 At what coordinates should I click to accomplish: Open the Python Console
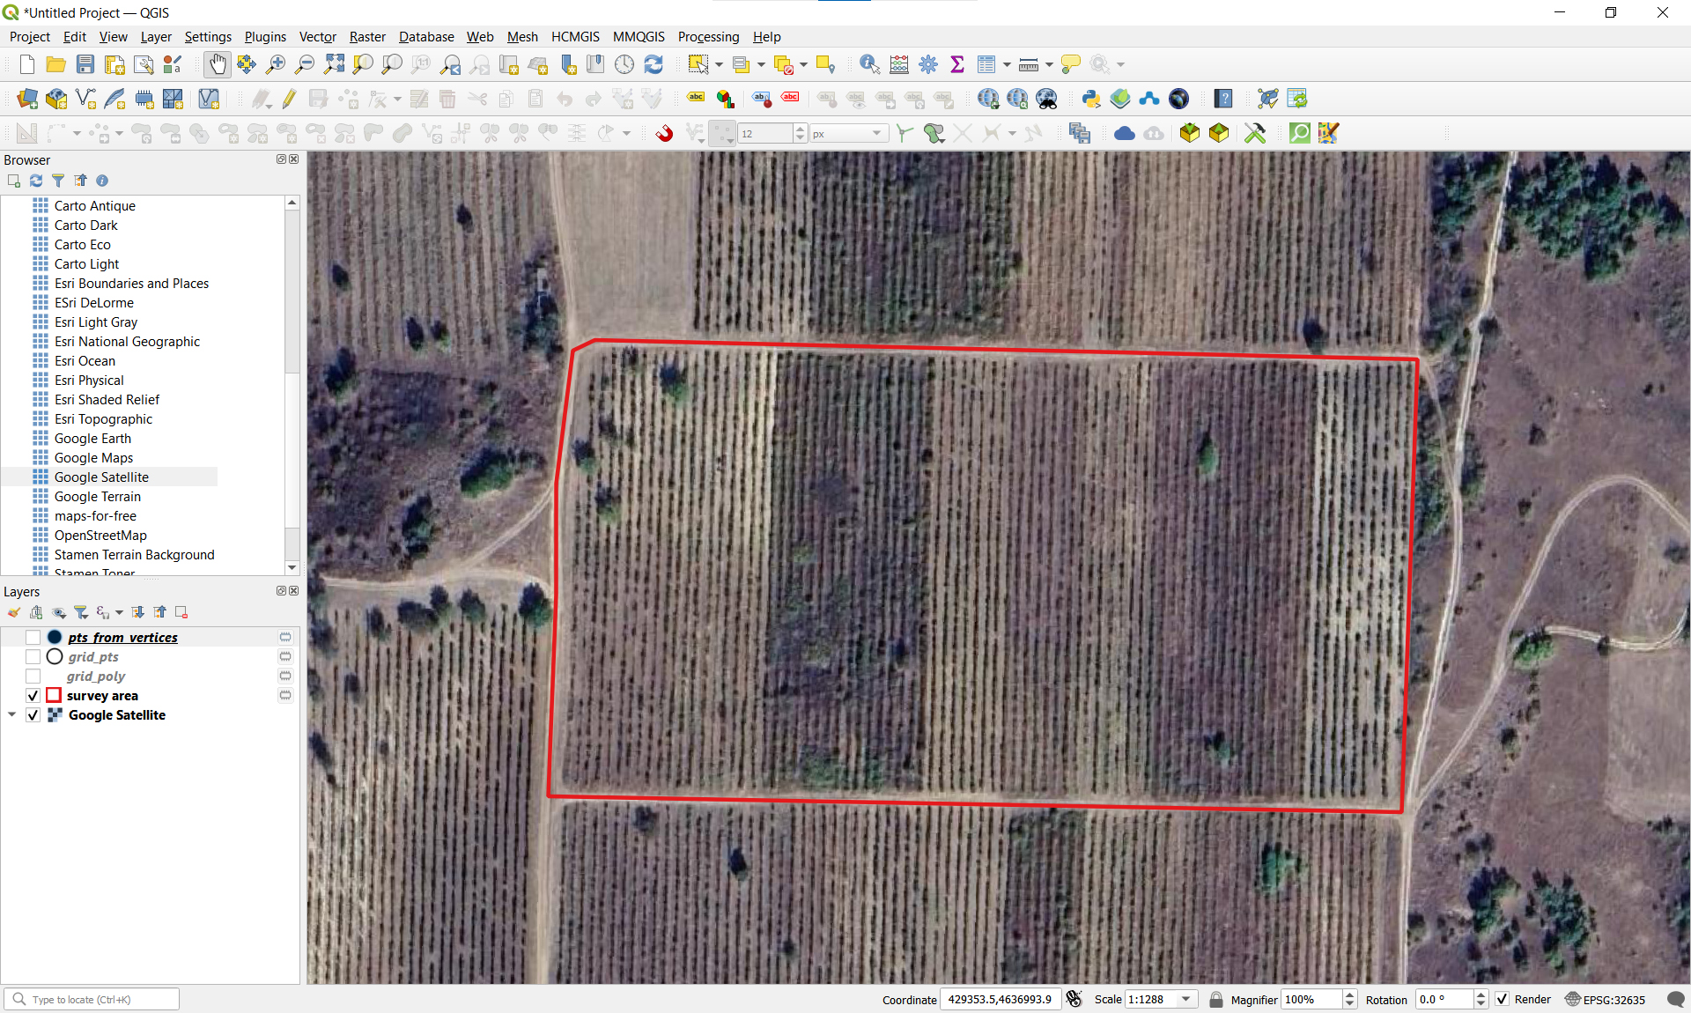[1090, 99]
